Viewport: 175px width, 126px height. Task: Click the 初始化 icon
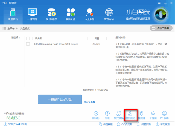(x=96, y=115)
